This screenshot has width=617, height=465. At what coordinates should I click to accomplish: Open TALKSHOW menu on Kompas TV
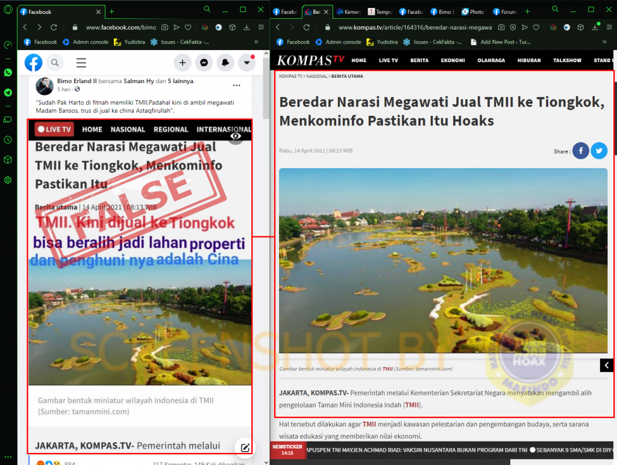pyautogui.click(x=567, y=60)
